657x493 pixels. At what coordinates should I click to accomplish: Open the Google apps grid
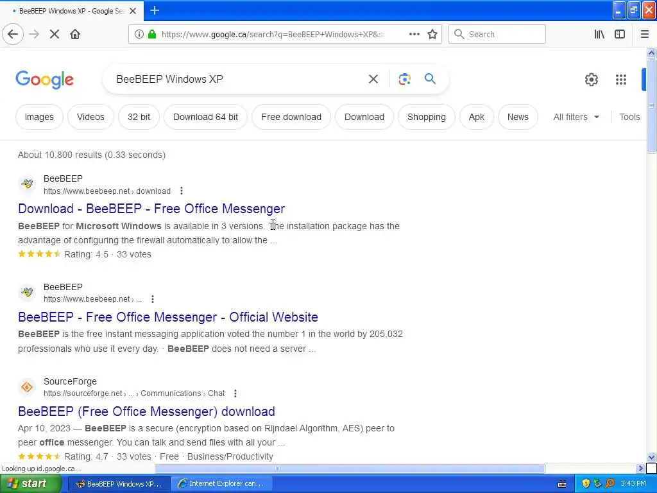tap(621, 79)
